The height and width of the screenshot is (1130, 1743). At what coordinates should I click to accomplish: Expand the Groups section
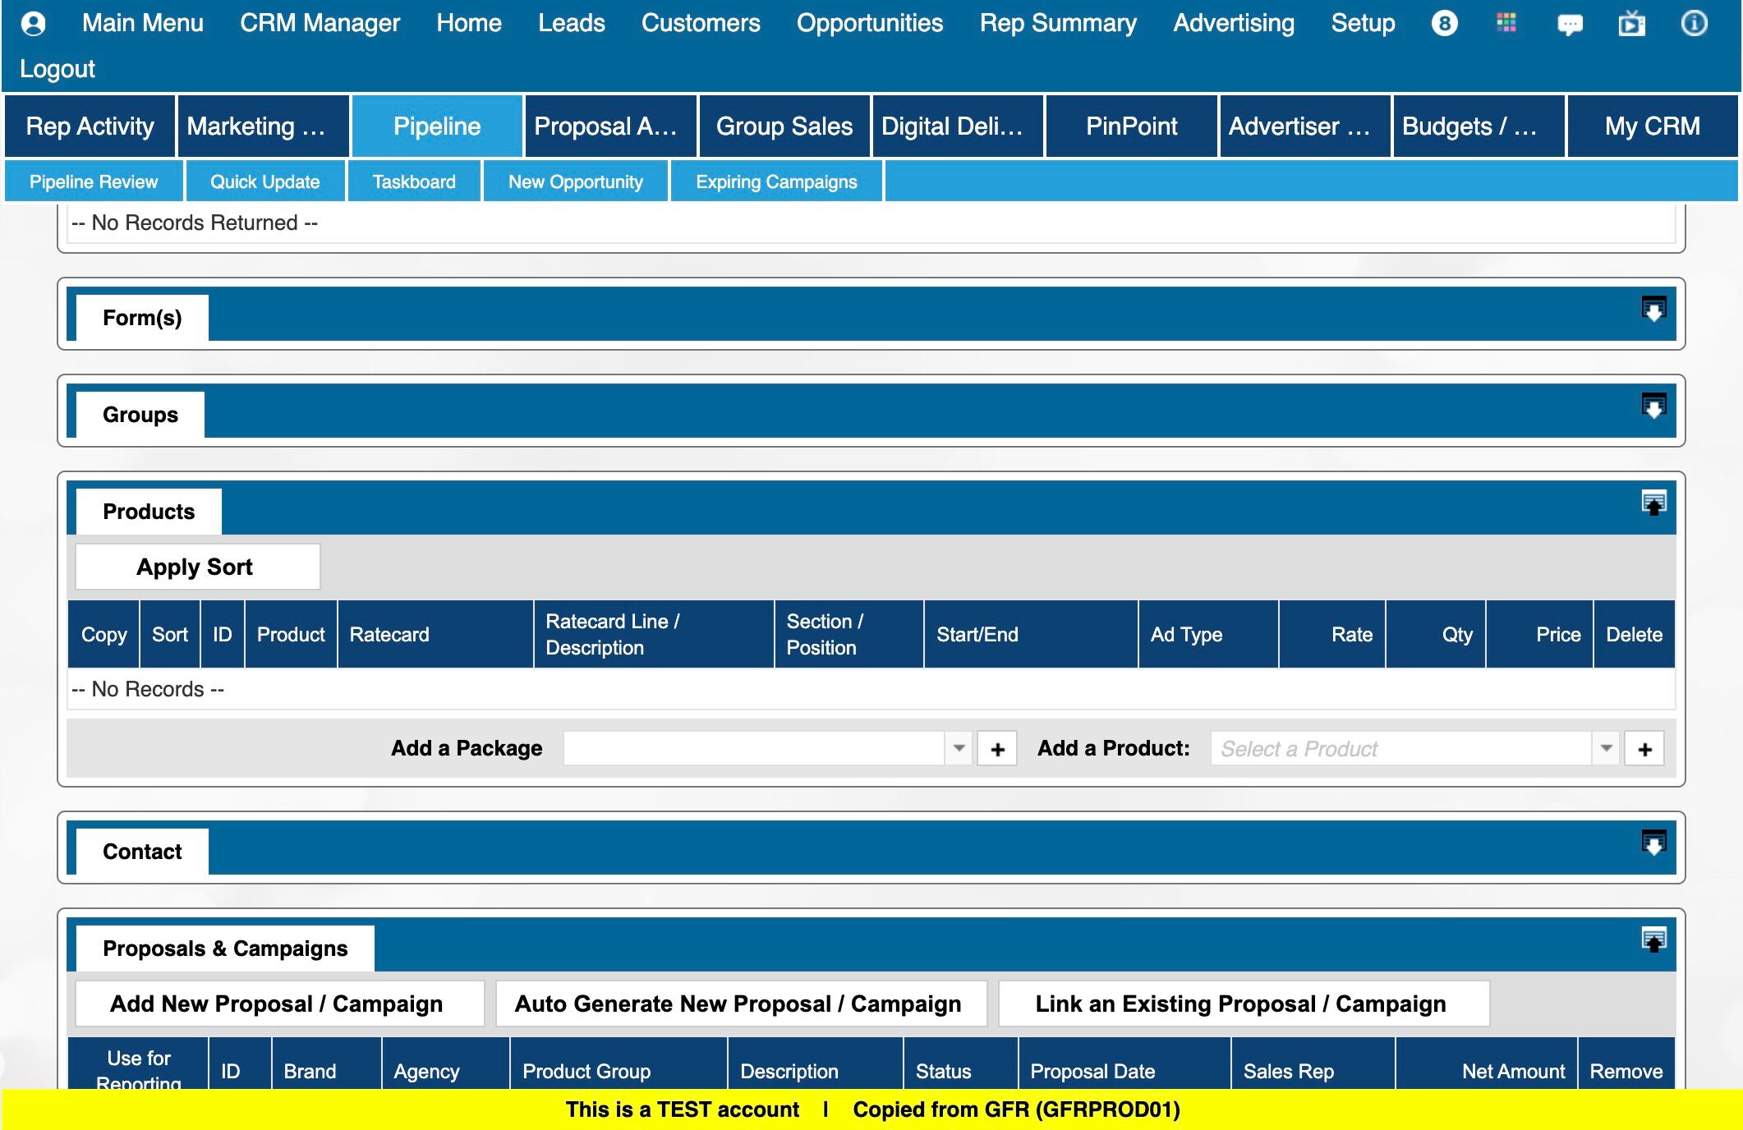(1653, 407)
